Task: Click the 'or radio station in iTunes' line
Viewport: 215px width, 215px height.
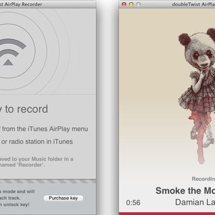Action: tap(37, 141)
